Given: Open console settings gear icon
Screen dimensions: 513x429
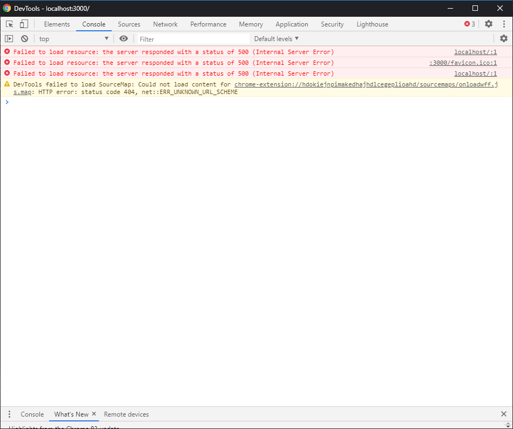Looking at the screenshot, I should point(503,39).
